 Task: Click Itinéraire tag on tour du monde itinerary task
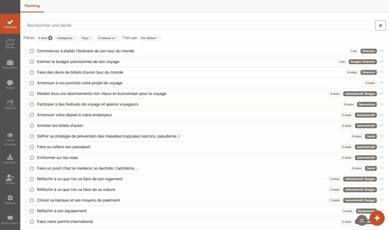pos(368,51)
